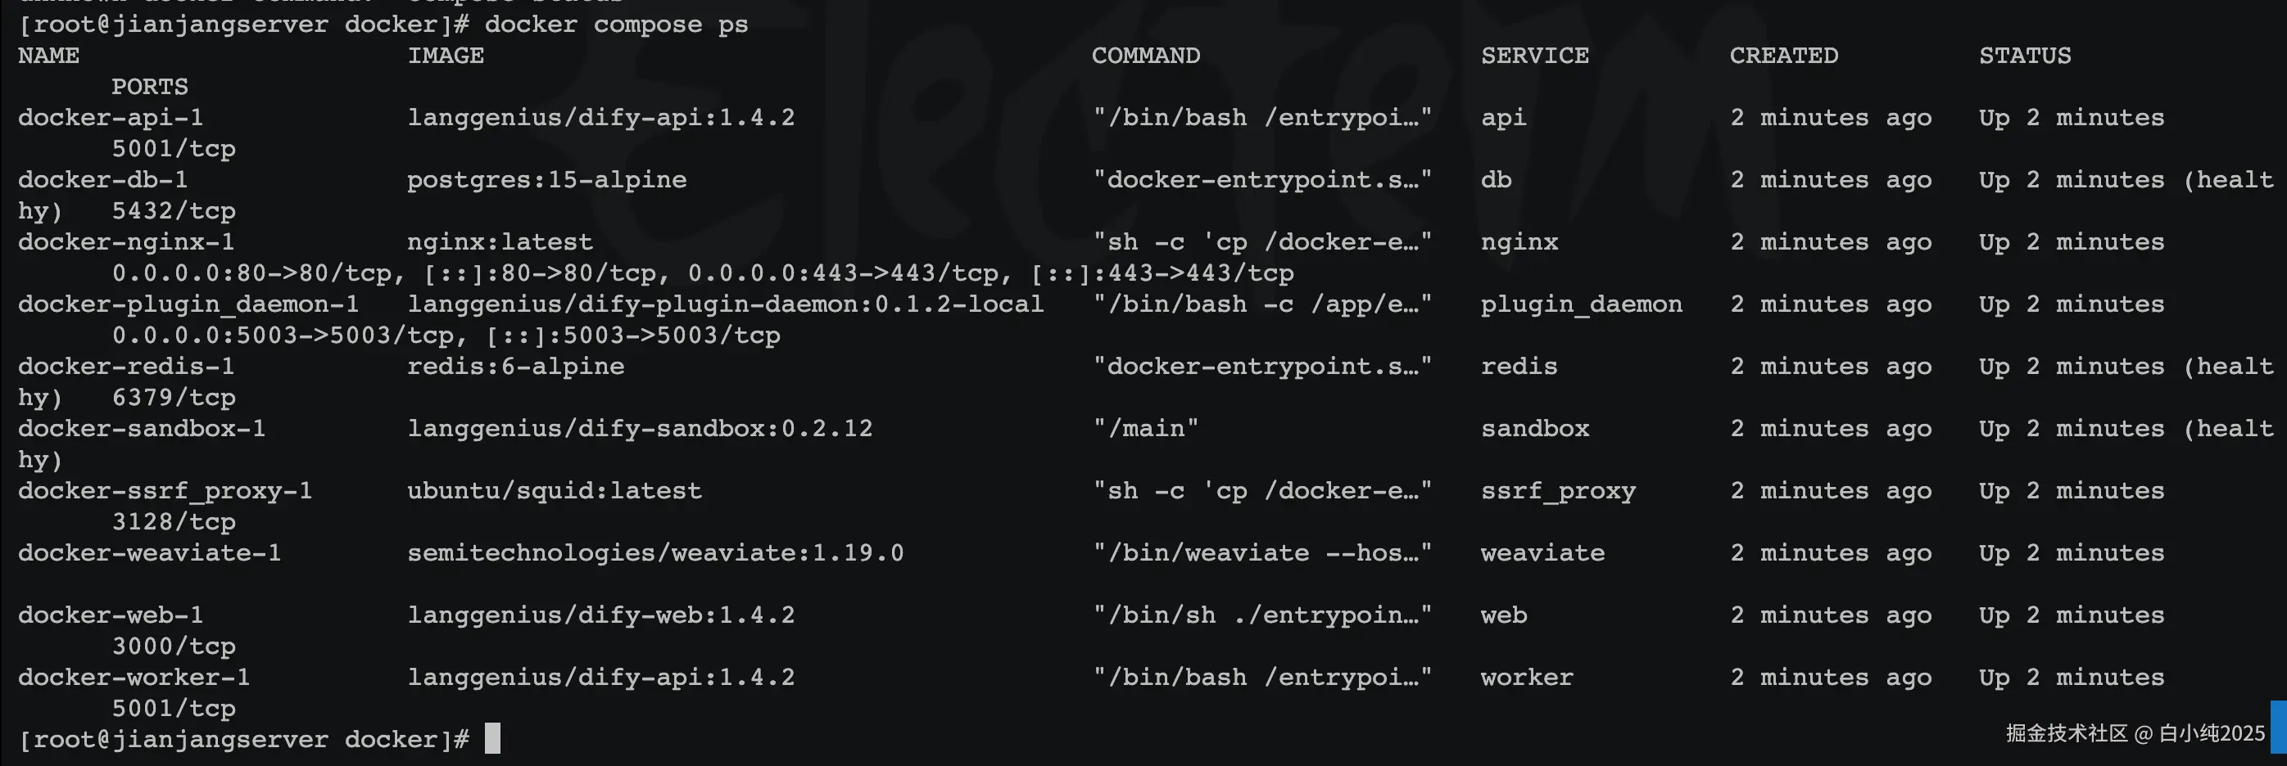Click the docker-api-1 container name

(111, 118)
